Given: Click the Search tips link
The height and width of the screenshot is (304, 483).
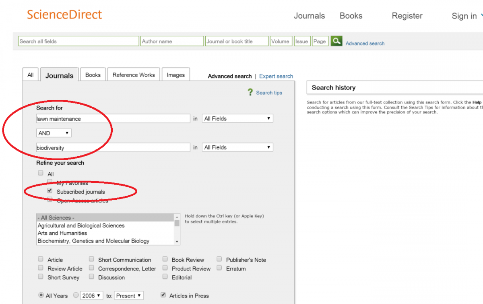Looking at the screenshot, I should pyautogui.click(x=269, y=93).
